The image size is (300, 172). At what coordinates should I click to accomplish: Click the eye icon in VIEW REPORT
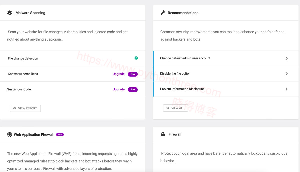pos(15,108)
